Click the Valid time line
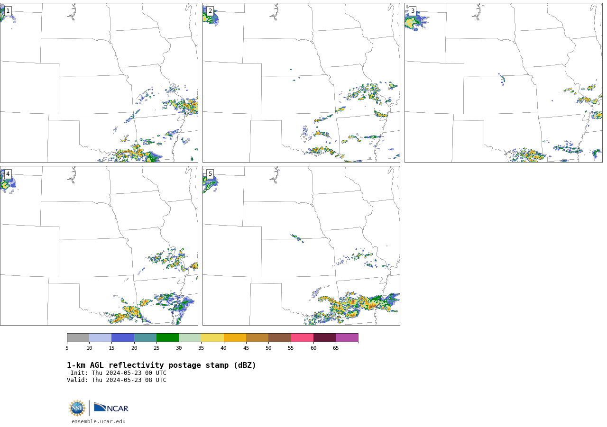The height and width of the screenshot is (427, 607). coord(117,380)
